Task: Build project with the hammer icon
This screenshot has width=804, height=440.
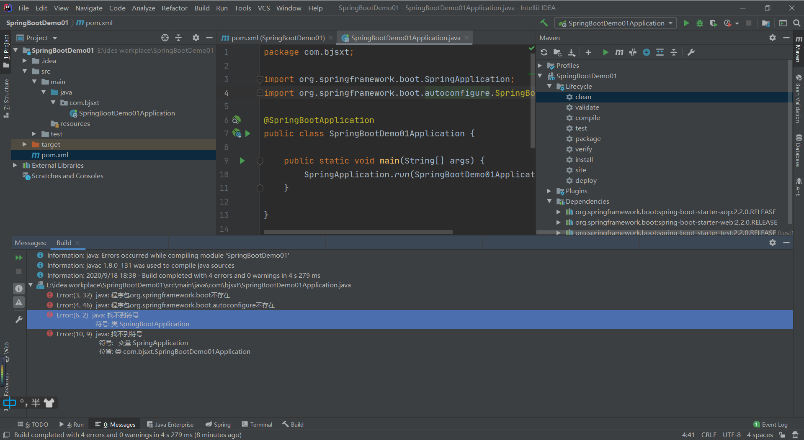Action: tap(544, 23)
